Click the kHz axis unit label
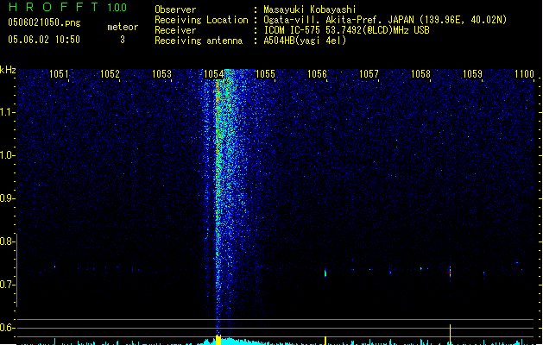The image size is (543, 345). click(8, 70)
